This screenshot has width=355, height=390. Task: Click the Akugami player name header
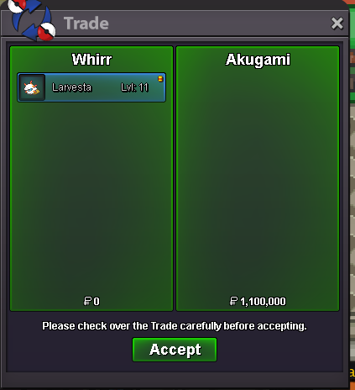(258, 60)
